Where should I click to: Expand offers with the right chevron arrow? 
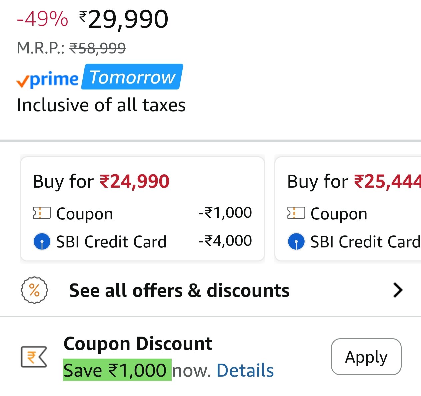398,290
